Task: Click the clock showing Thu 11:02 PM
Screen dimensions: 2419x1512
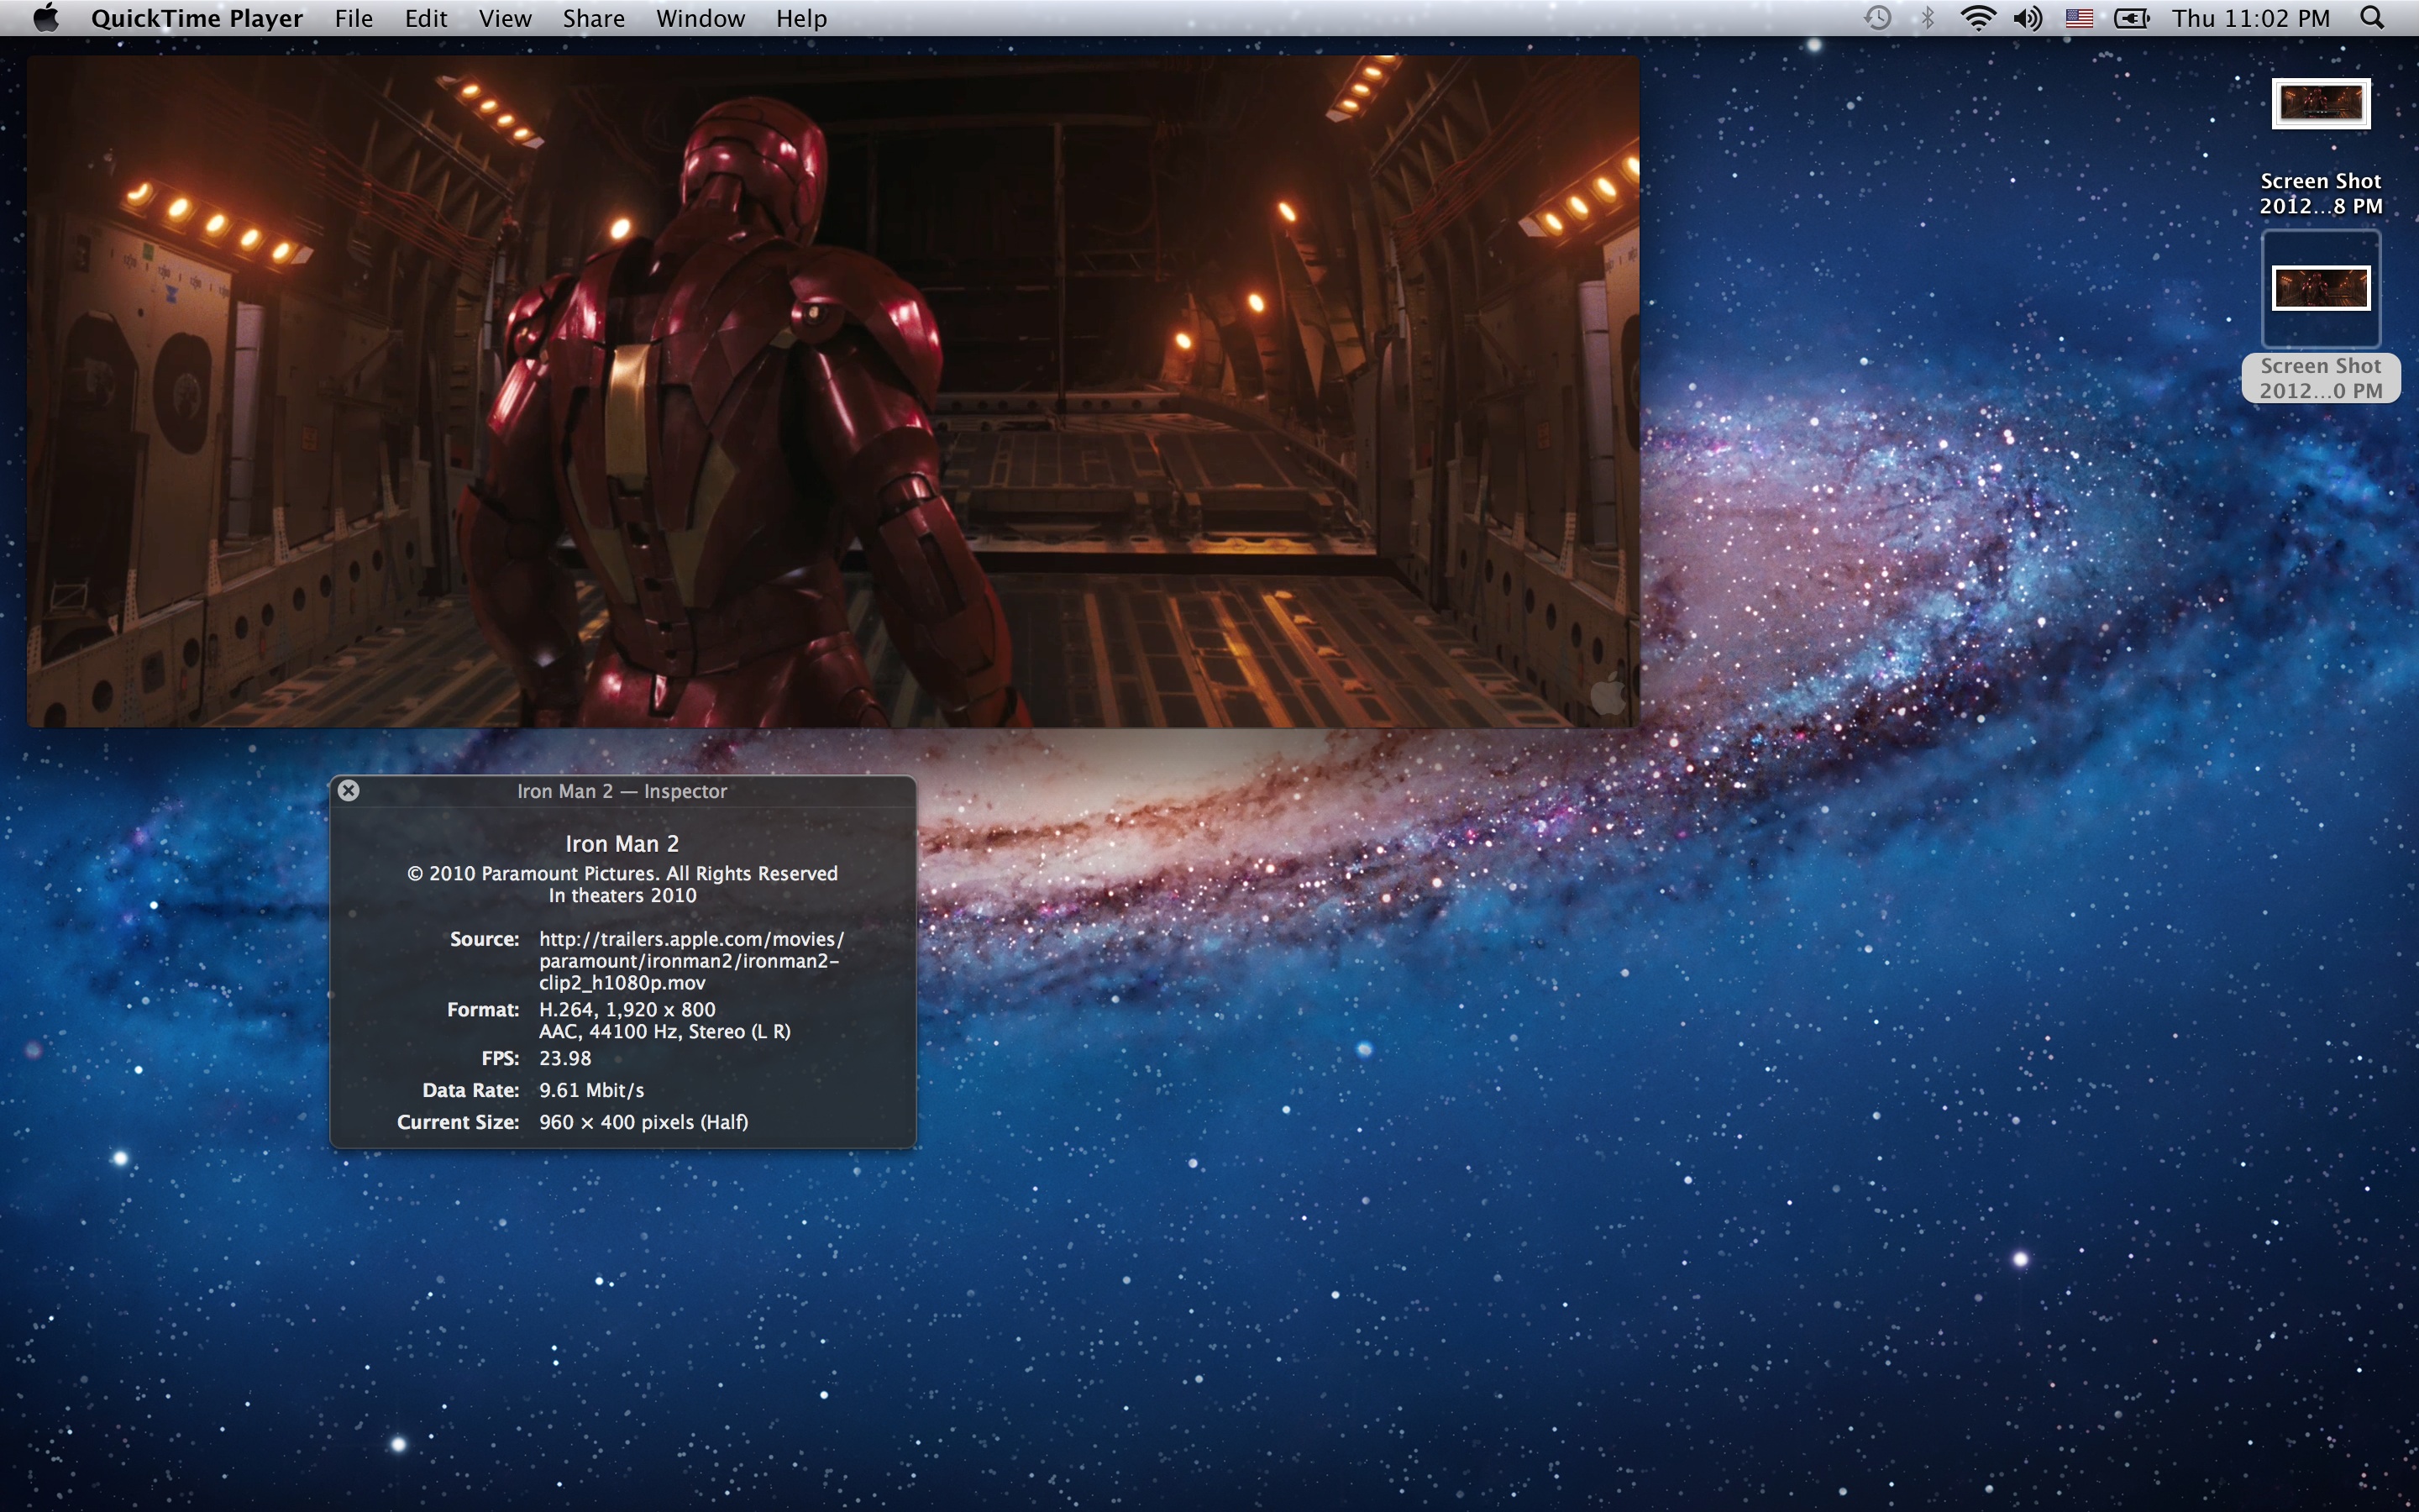Action: pyautogui.click(x=2251, y=18)
